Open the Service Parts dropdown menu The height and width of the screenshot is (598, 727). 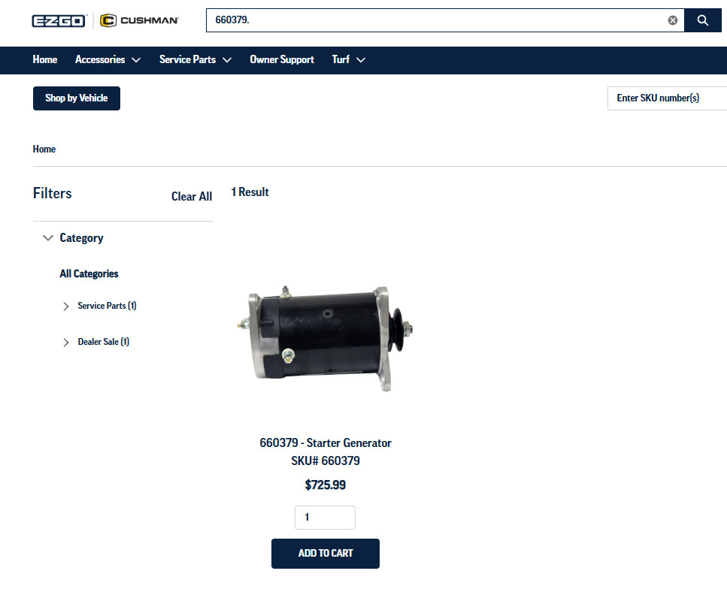point(195,59)
